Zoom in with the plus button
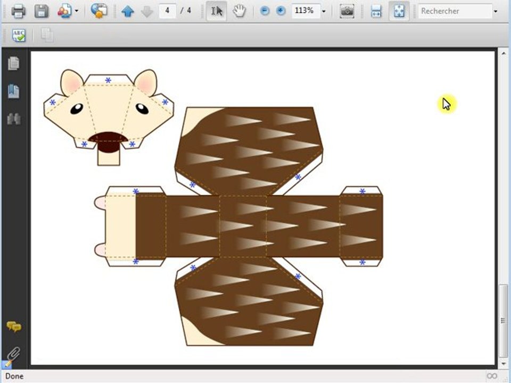Image resolution: width=511 pixels, height=383 pixels. [x=281, y=11]
